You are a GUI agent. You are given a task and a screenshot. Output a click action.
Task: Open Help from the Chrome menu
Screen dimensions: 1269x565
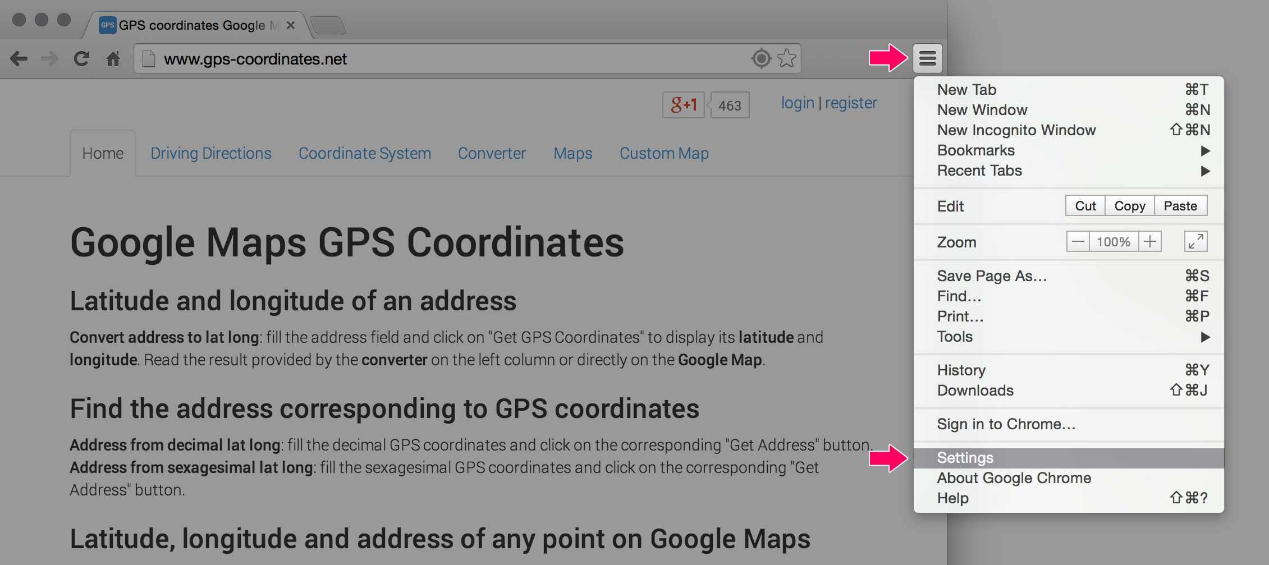coord(1069,498)
